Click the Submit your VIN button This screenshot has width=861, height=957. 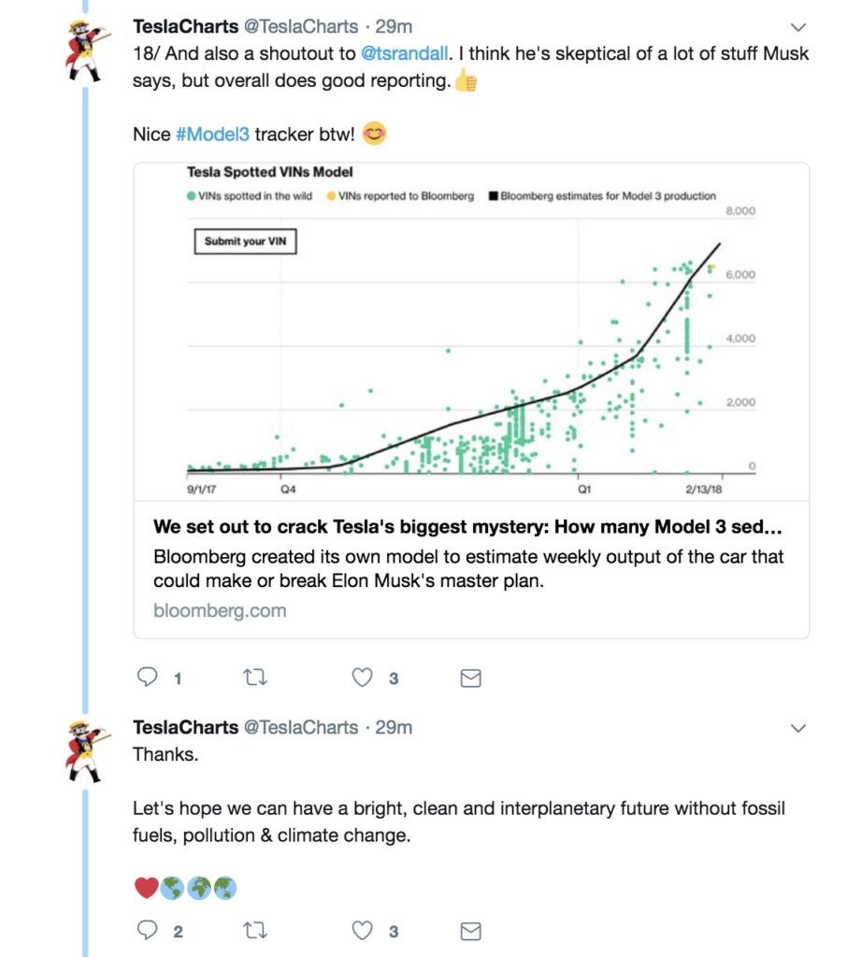click(x=246, y=241)
